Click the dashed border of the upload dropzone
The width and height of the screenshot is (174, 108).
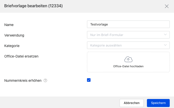pos(88,62)
